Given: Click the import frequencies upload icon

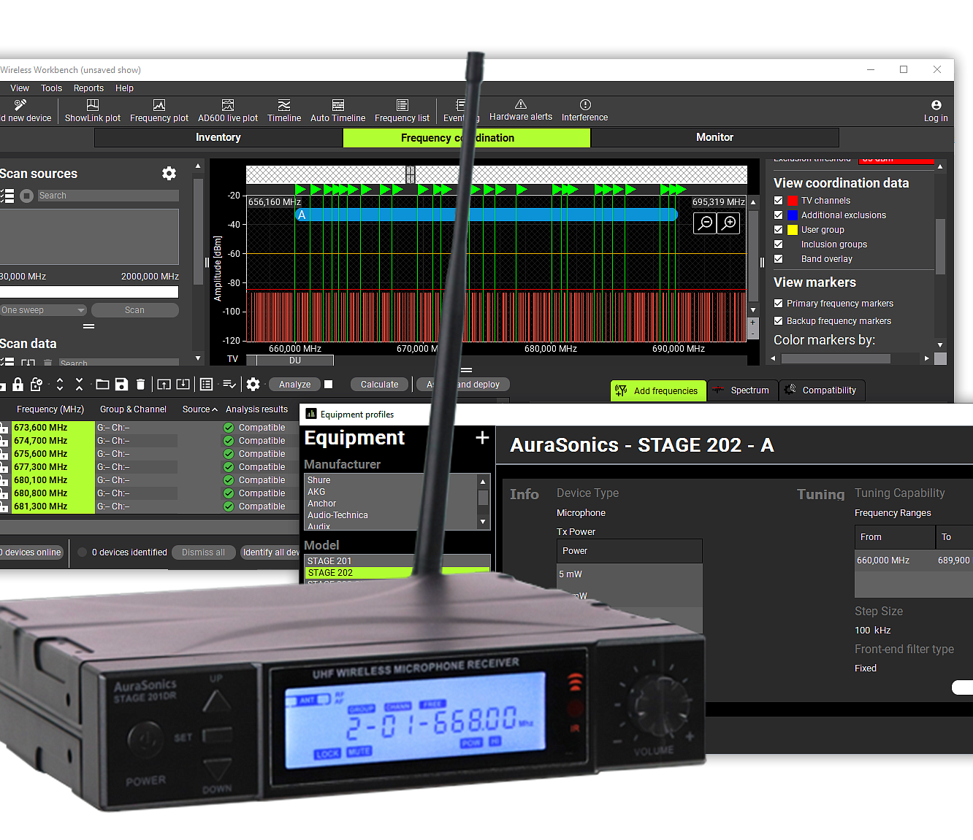Looking at the screenshot, I should 164,384.
